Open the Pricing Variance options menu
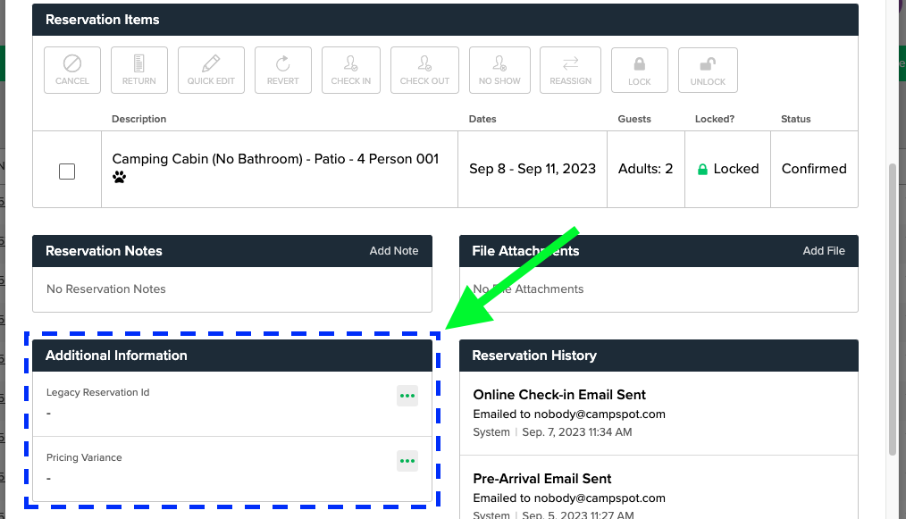The width and height of the screenshot is (906, 519). coord(407,461)
